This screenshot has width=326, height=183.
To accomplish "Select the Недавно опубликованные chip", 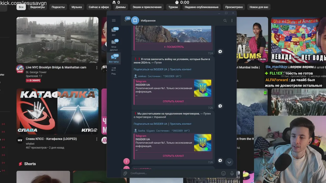I will click(x=201, y=7).
